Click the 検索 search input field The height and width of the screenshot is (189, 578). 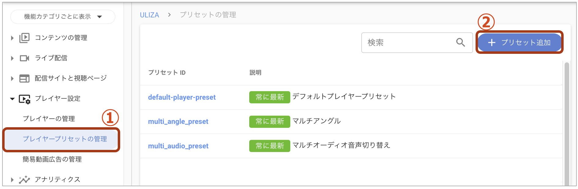click(x=417, y=43)
